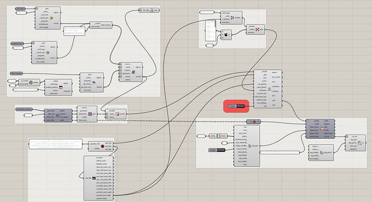Click the shades output of the shade component
The height and width of the screenshot is (202, 372).
99,87
